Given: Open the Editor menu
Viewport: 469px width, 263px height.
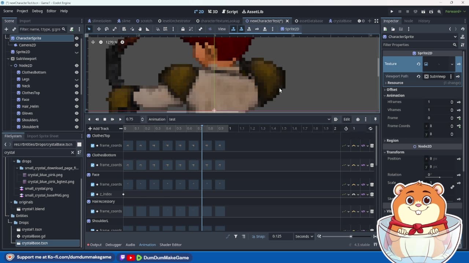Looking at the screenshot, I should pos(51,11).
